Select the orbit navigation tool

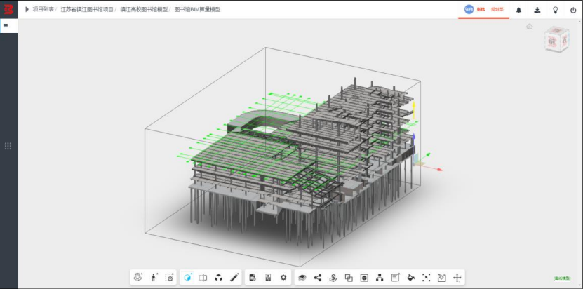coord(138,278)
